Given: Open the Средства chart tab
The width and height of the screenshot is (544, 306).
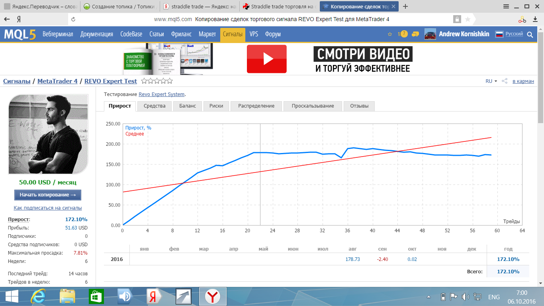Looking at the screenshot, I should coord(155,106).
